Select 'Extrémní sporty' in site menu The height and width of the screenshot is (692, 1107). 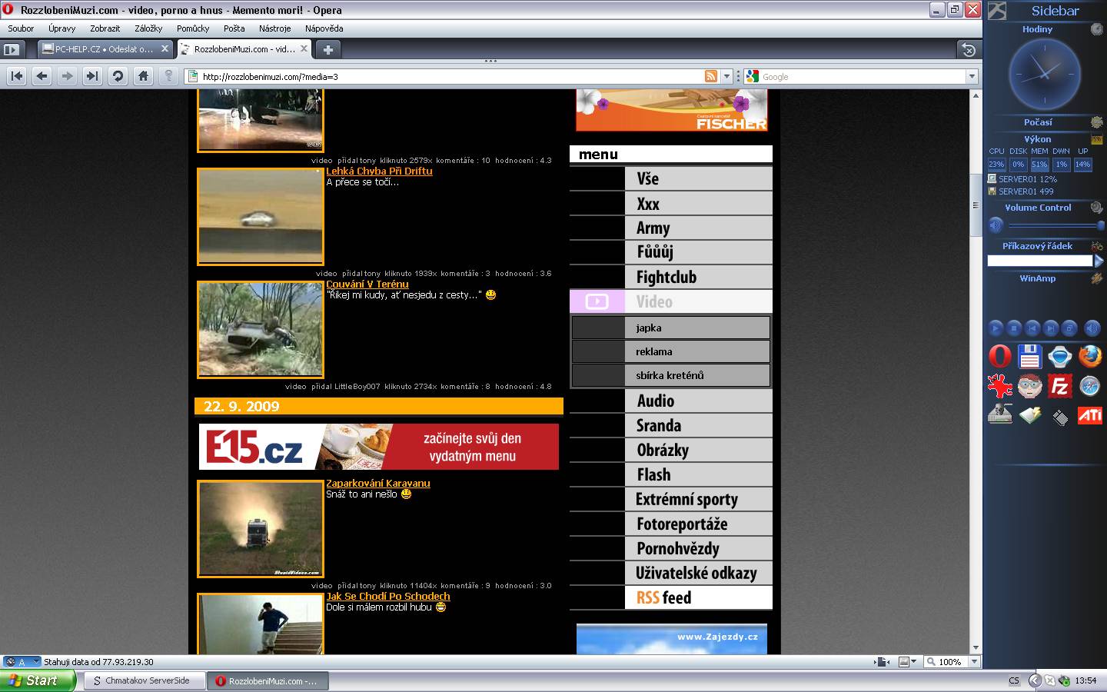[686, 500]
